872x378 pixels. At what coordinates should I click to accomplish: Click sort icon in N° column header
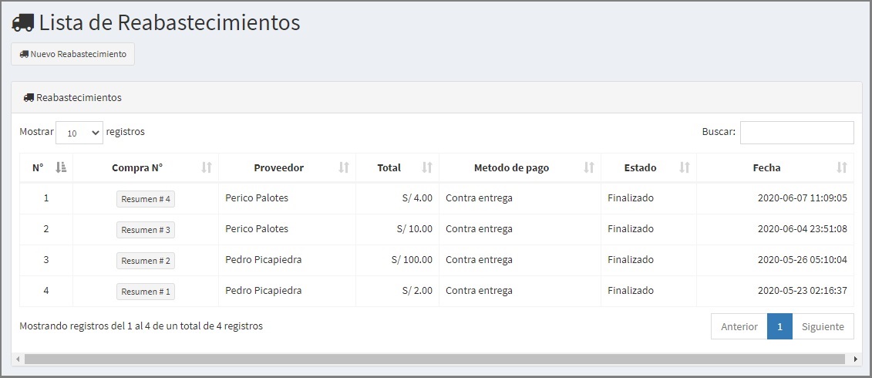pyautogui.click(x=61, y=167)
